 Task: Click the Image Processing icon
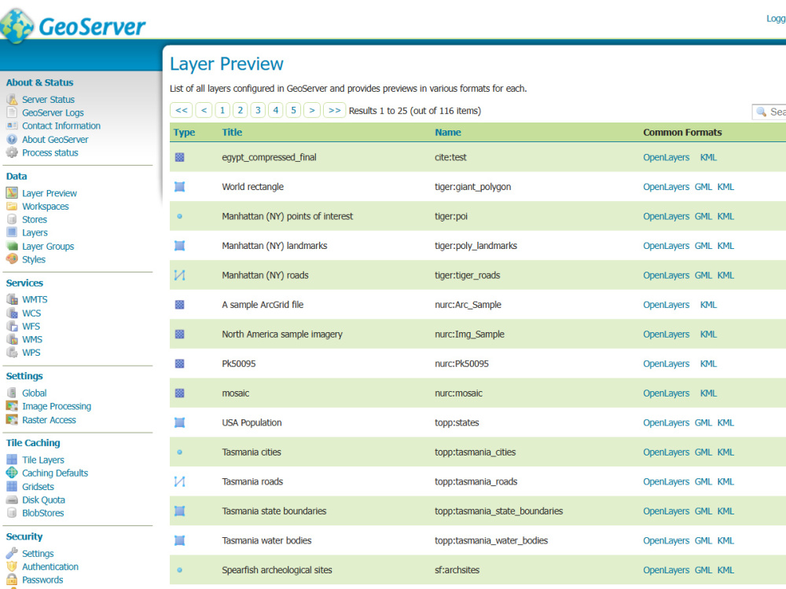tap(12, 406)
